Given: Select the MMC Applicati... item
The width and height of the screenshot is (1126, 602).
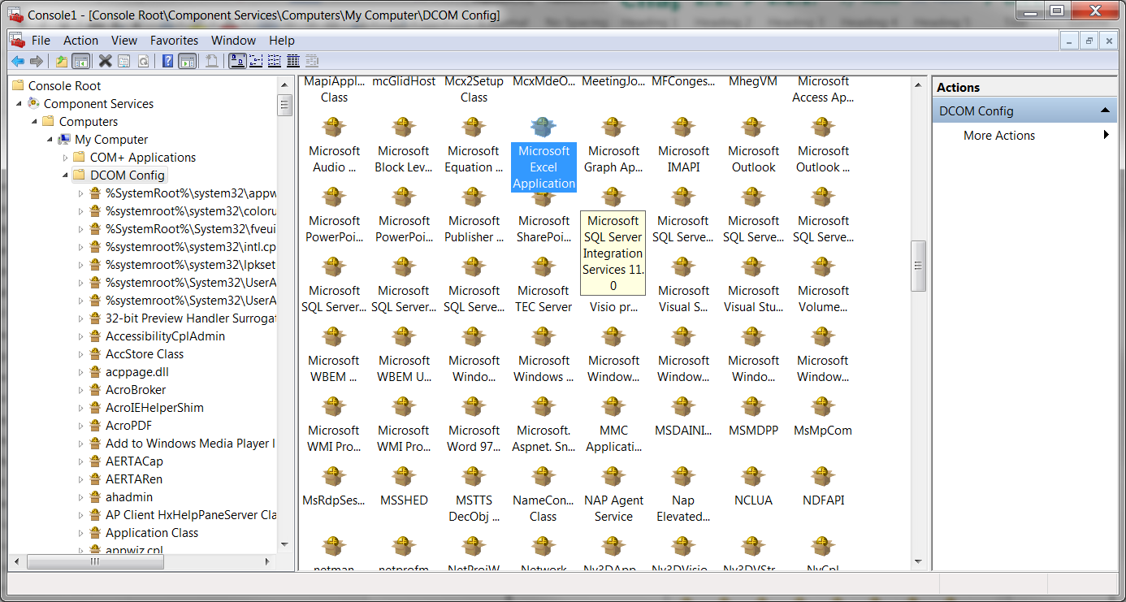Looking at the screenshot, I should coord(613,424).
